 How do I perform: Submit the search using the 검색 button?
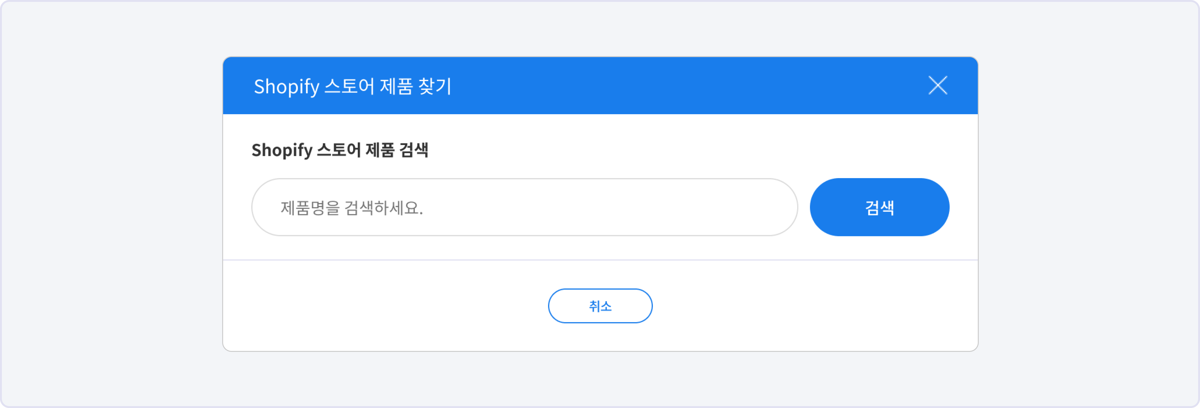point(879,207)
